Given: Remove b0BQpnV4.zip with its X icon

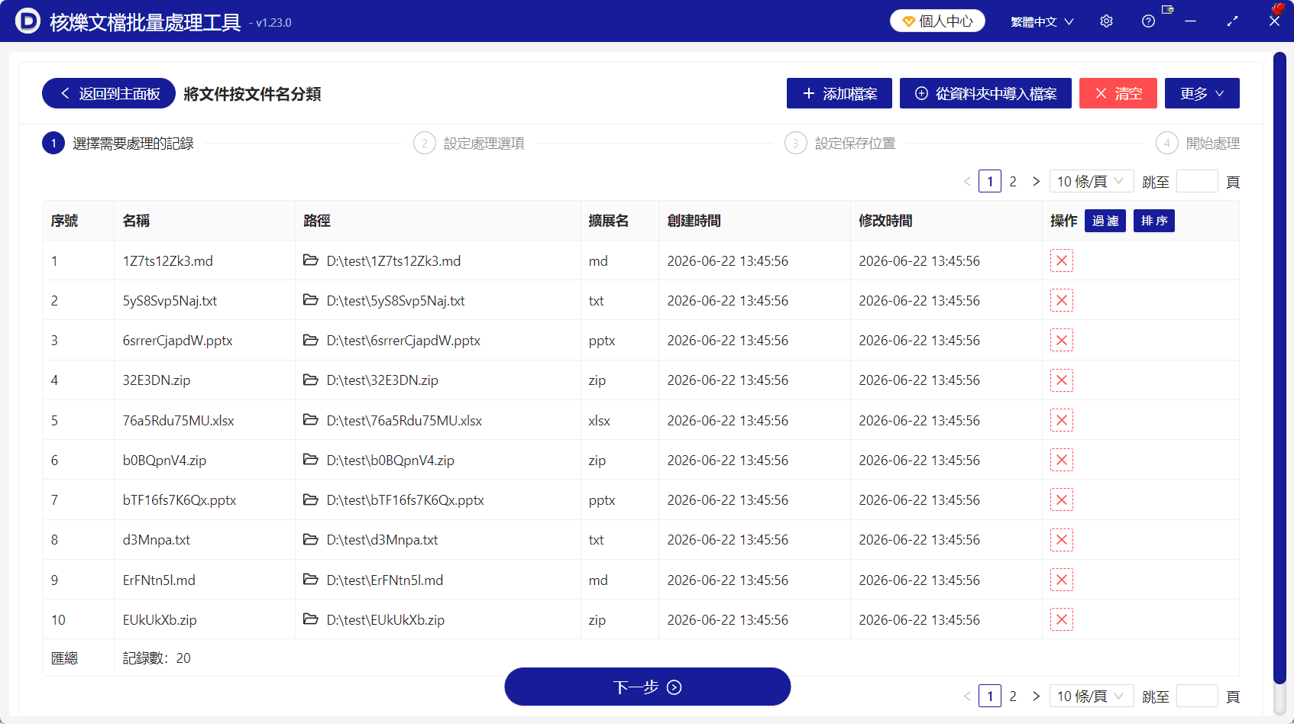Looking at the screenshot, I should [1062, 460].
